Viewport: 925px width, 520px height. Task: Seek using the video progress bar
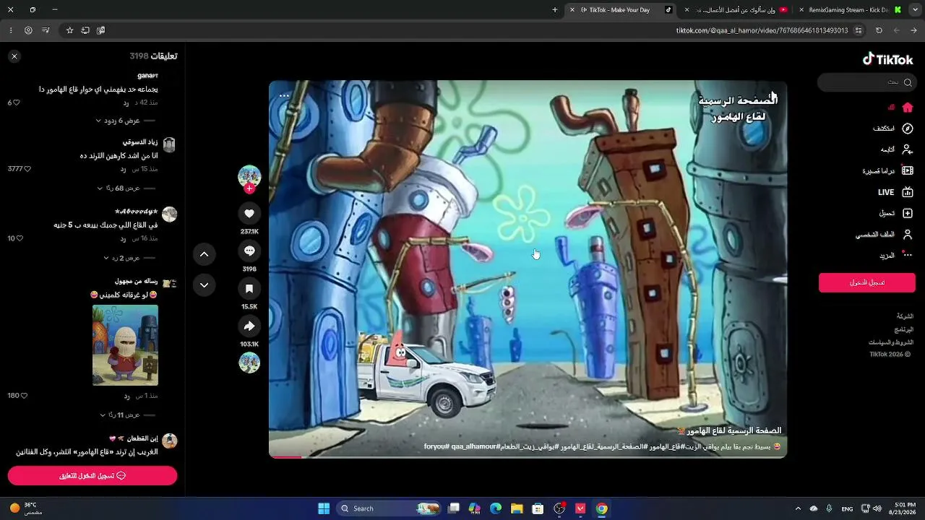(528, 456)
